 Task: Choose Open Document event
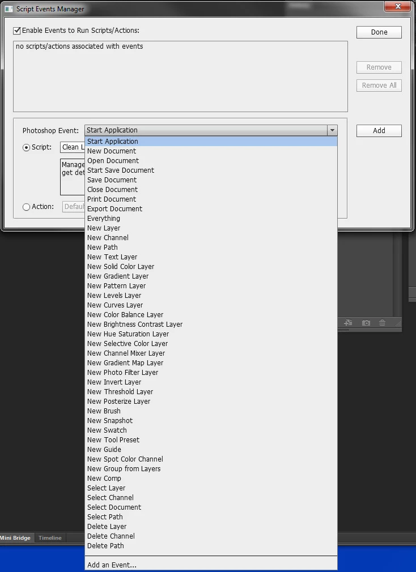[211, 160]
